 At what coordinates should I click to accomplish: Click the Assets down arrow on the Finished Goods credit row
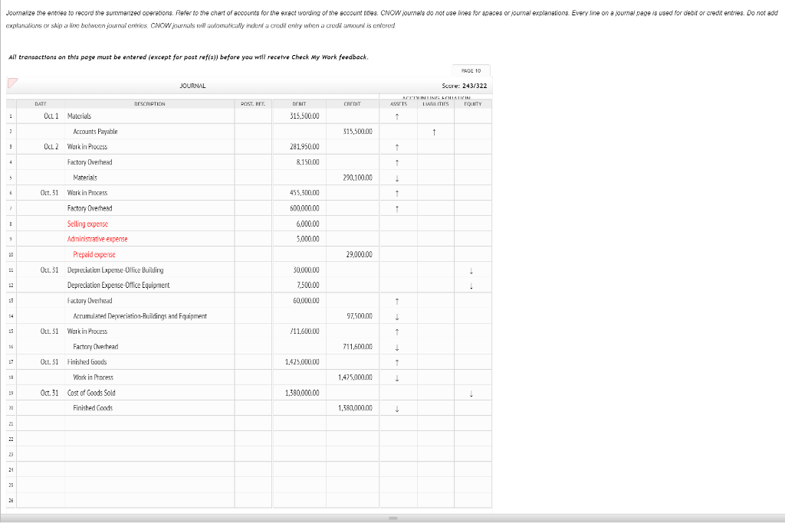click(x=397, y=407)
